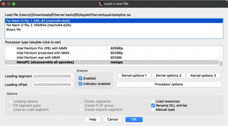Click the processor list scrollbar thumb

coord(221,64)
